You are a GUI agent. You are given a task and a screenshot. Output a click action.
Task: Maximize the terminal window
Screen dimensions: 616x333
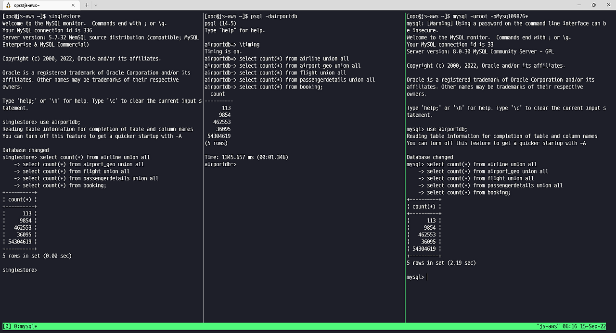[x=593, y=5]
